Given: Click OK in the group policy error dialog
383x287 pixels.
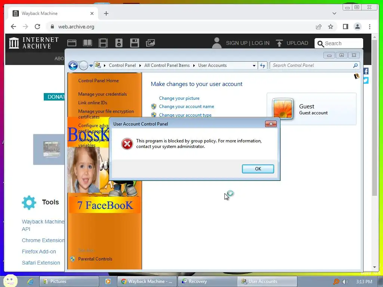Looking at the screenshot, I should (258, 169).
